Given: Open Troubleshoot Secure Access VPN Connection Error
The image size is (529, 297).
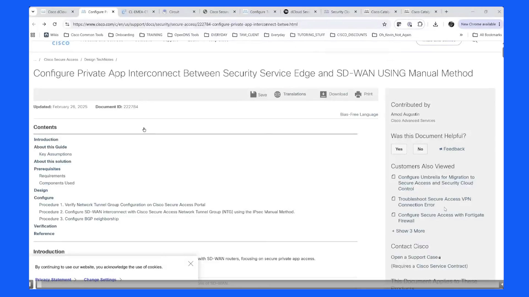Looking at the screenshot, I should (x=434, y=202).
